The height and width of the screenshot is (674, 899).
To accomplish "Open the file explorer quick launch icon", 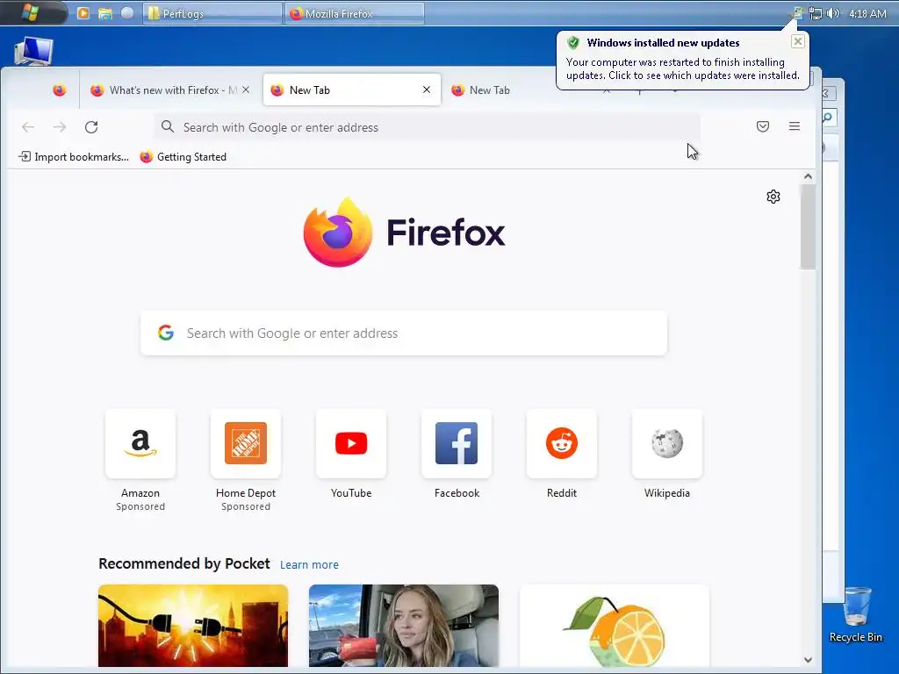I will click(x=105, y=13).
